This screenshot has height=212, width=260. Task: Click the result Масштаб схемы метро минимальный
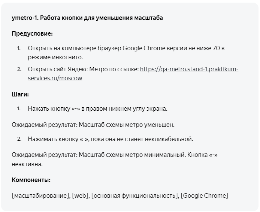[x=132, y=155]
